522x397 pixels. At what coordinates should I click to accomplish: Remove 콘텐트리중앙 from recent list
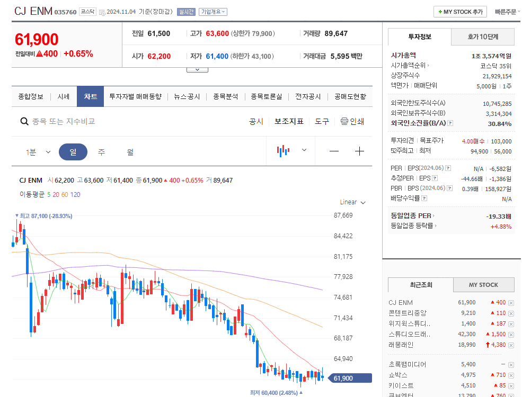(x=511, y=313)
